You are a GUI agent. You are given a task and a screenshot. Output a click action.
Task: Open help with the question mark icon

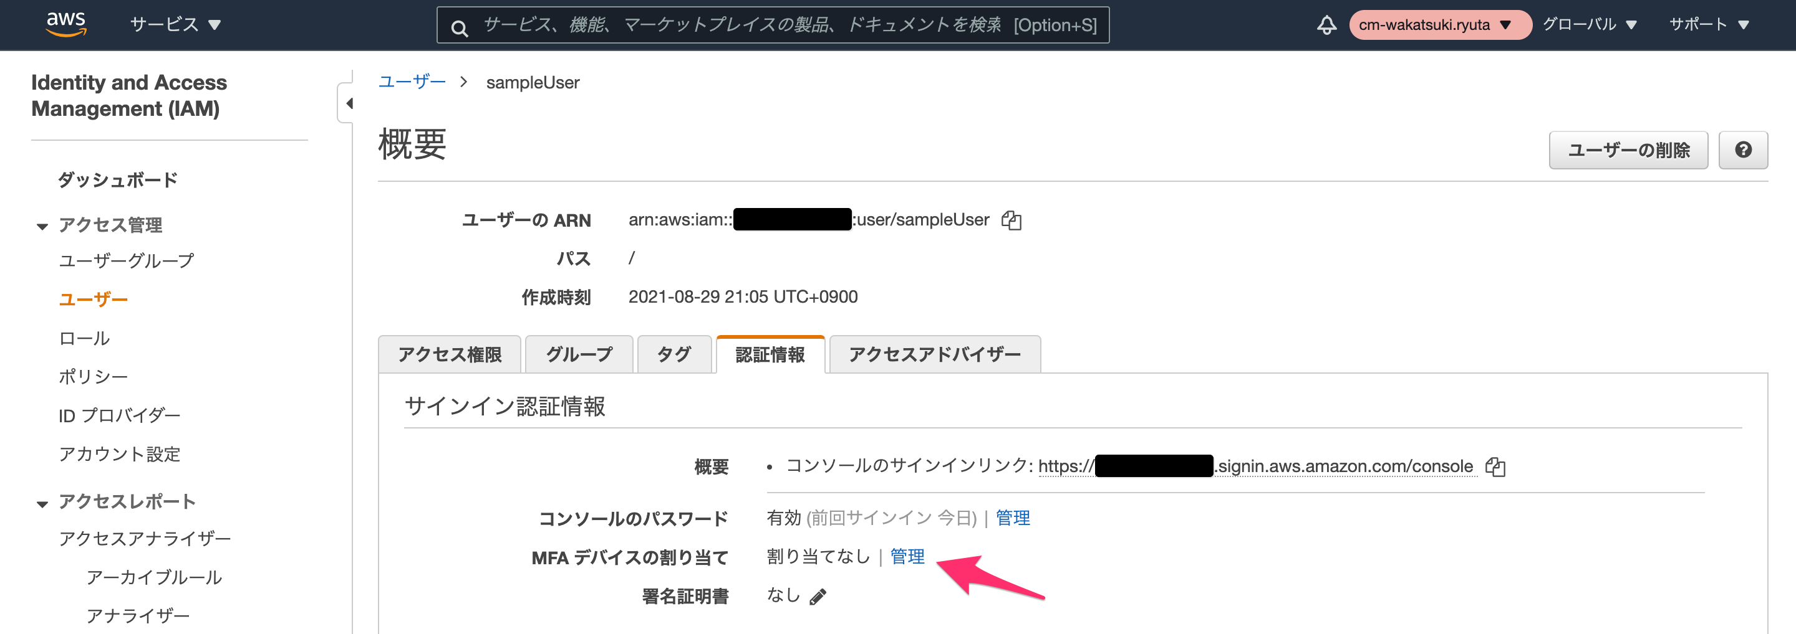1742,149
